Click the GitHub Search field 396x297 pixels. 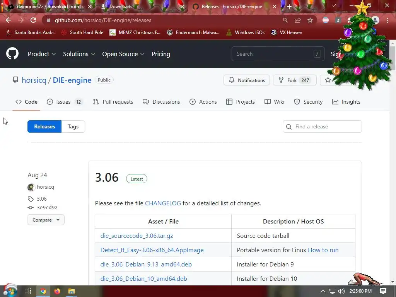(x=278, y=54)
